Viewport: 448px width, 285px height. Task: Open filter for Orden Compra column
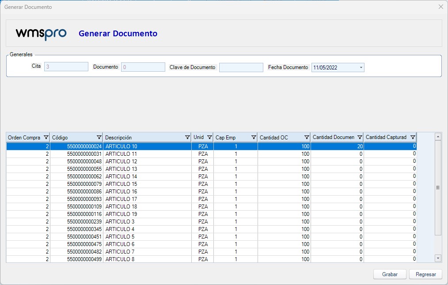(x=46, y=137)
